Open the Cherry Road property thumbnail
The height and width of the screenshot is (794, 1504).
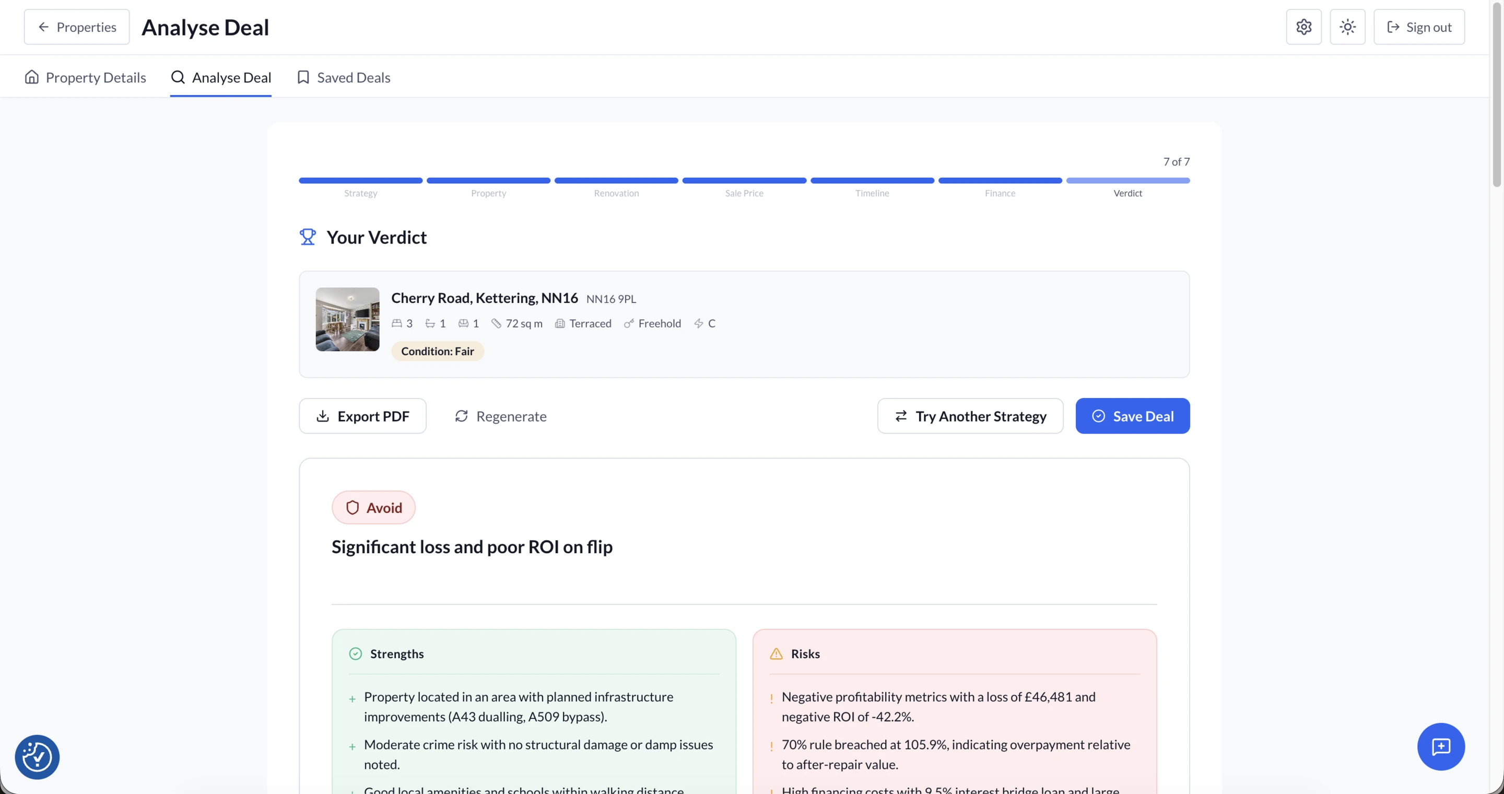pyautogui.click(x=347, y=319)
